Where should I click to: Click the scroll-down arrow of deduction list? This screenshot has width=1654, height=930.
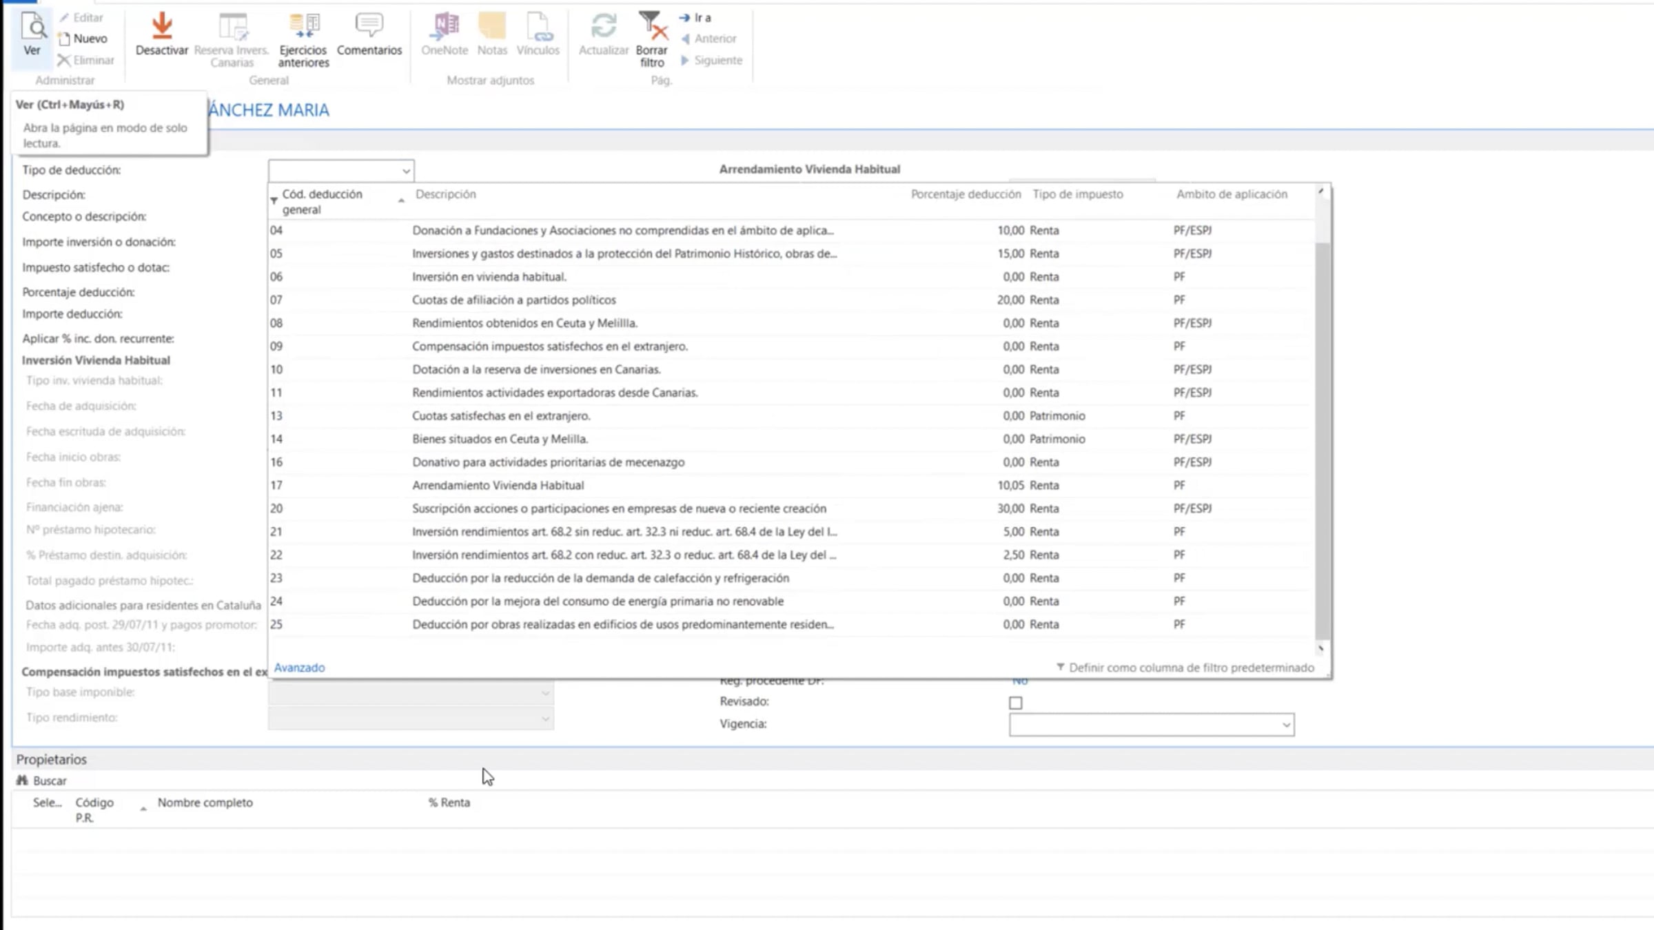click(1321, 648)
